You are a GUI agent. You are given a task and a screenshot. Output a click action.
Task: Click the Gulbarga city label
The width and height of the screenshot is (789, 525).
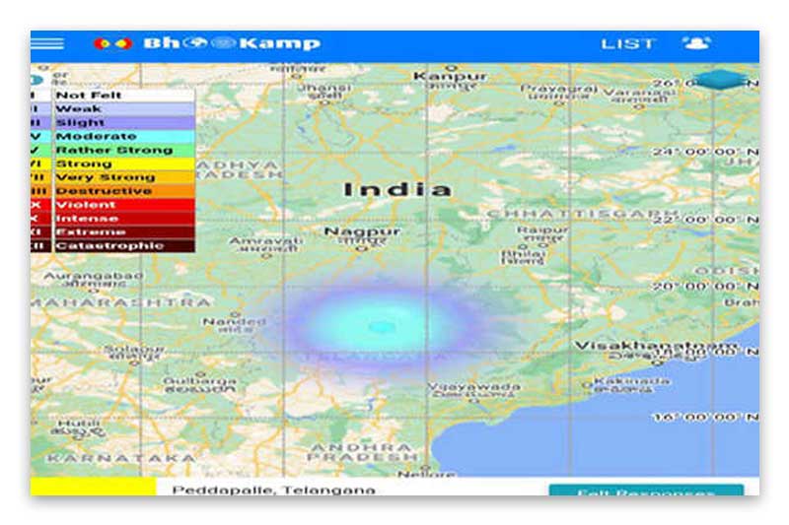[x=200, y=381]
